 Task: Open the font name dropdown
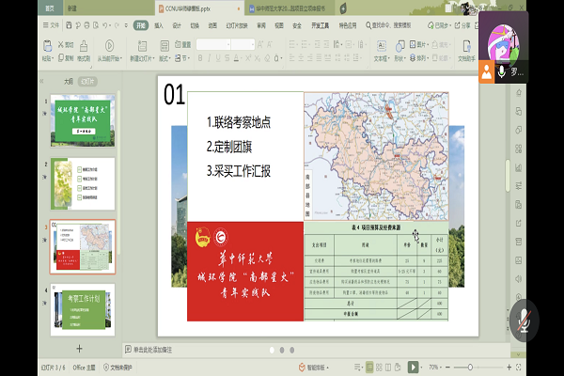[x=228, y=44]
